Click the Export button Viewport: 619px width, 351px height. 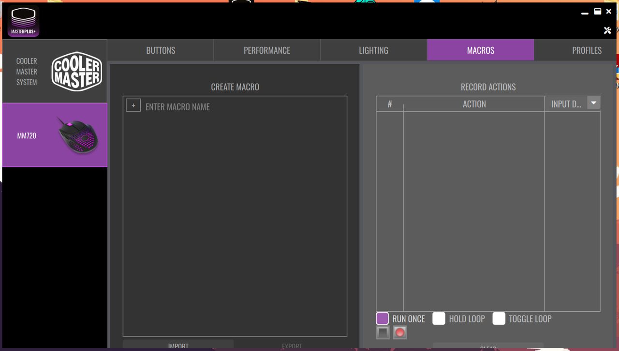pyautogui.click(x=292, y=345)
